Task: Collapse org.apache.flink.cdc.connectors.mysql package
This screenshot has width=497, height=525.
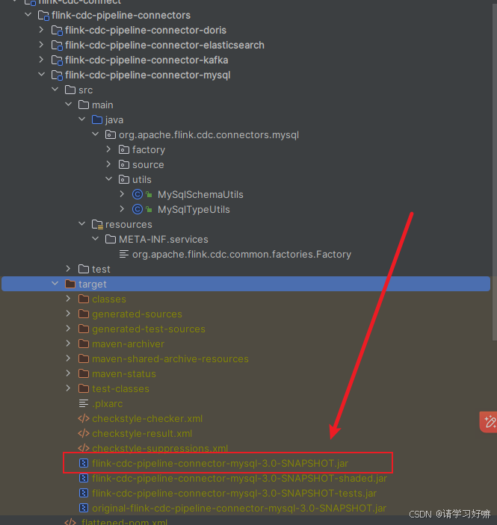Action: [96, 134]
